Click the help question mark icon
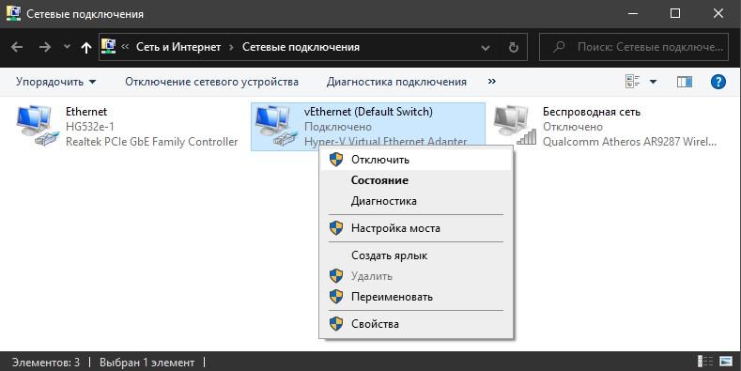The width and height of the screenshot is (741, 371). pyautogui.click(x=718, y=82)
